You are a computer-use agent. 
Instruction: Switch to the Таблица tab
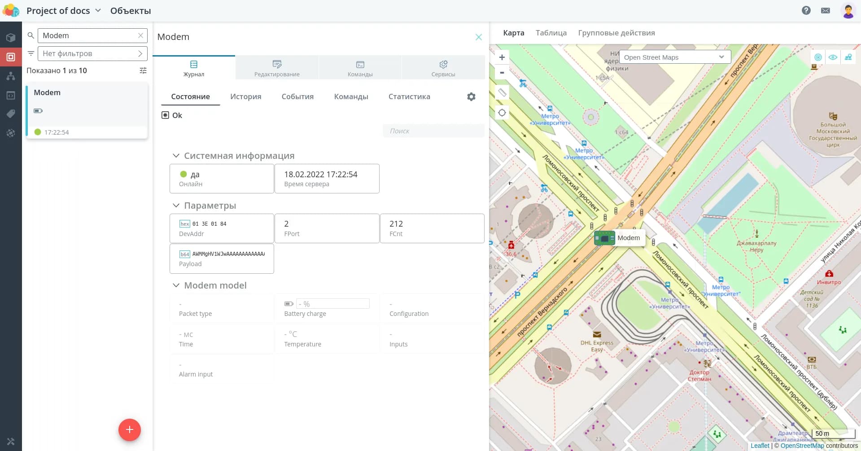551,33
